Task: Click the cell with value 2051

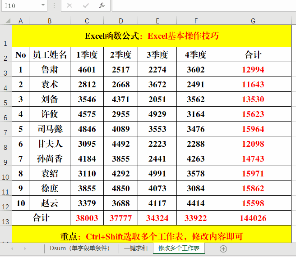Action: point(157,99)
